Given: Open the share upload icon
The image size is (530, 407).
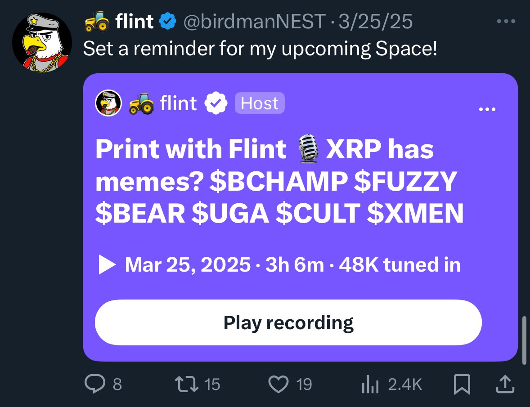Looking at the screenshot, I should pyautogui.click(x=505, y=384).
